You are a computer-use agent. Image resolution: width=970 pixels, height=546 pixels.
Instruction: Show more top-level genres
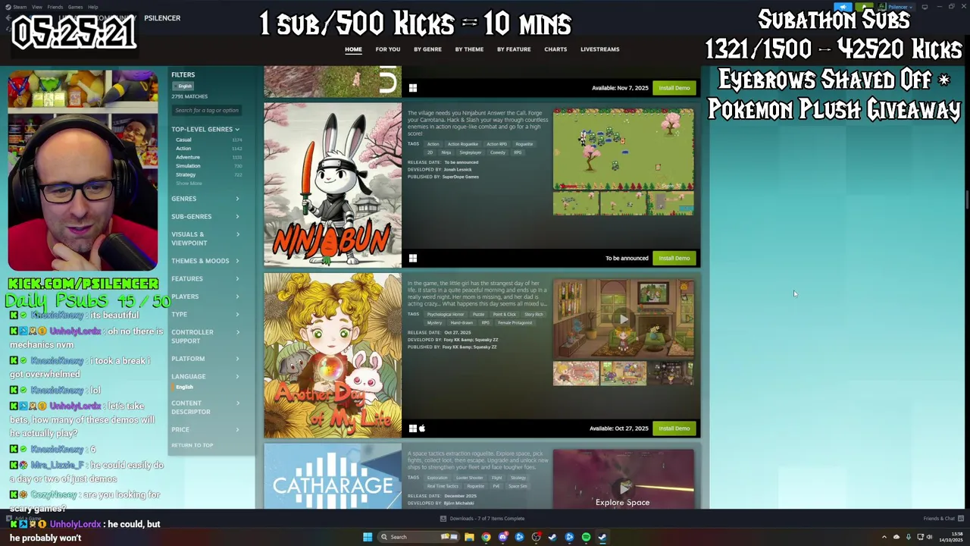click(189, 184)
